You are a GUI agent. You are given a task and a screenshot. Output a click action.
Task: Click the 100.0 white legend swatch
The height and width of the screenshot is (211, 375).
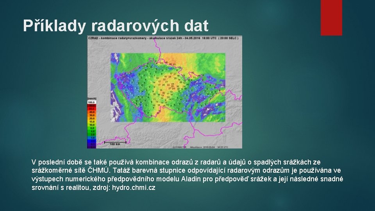(x=91, y=102)
